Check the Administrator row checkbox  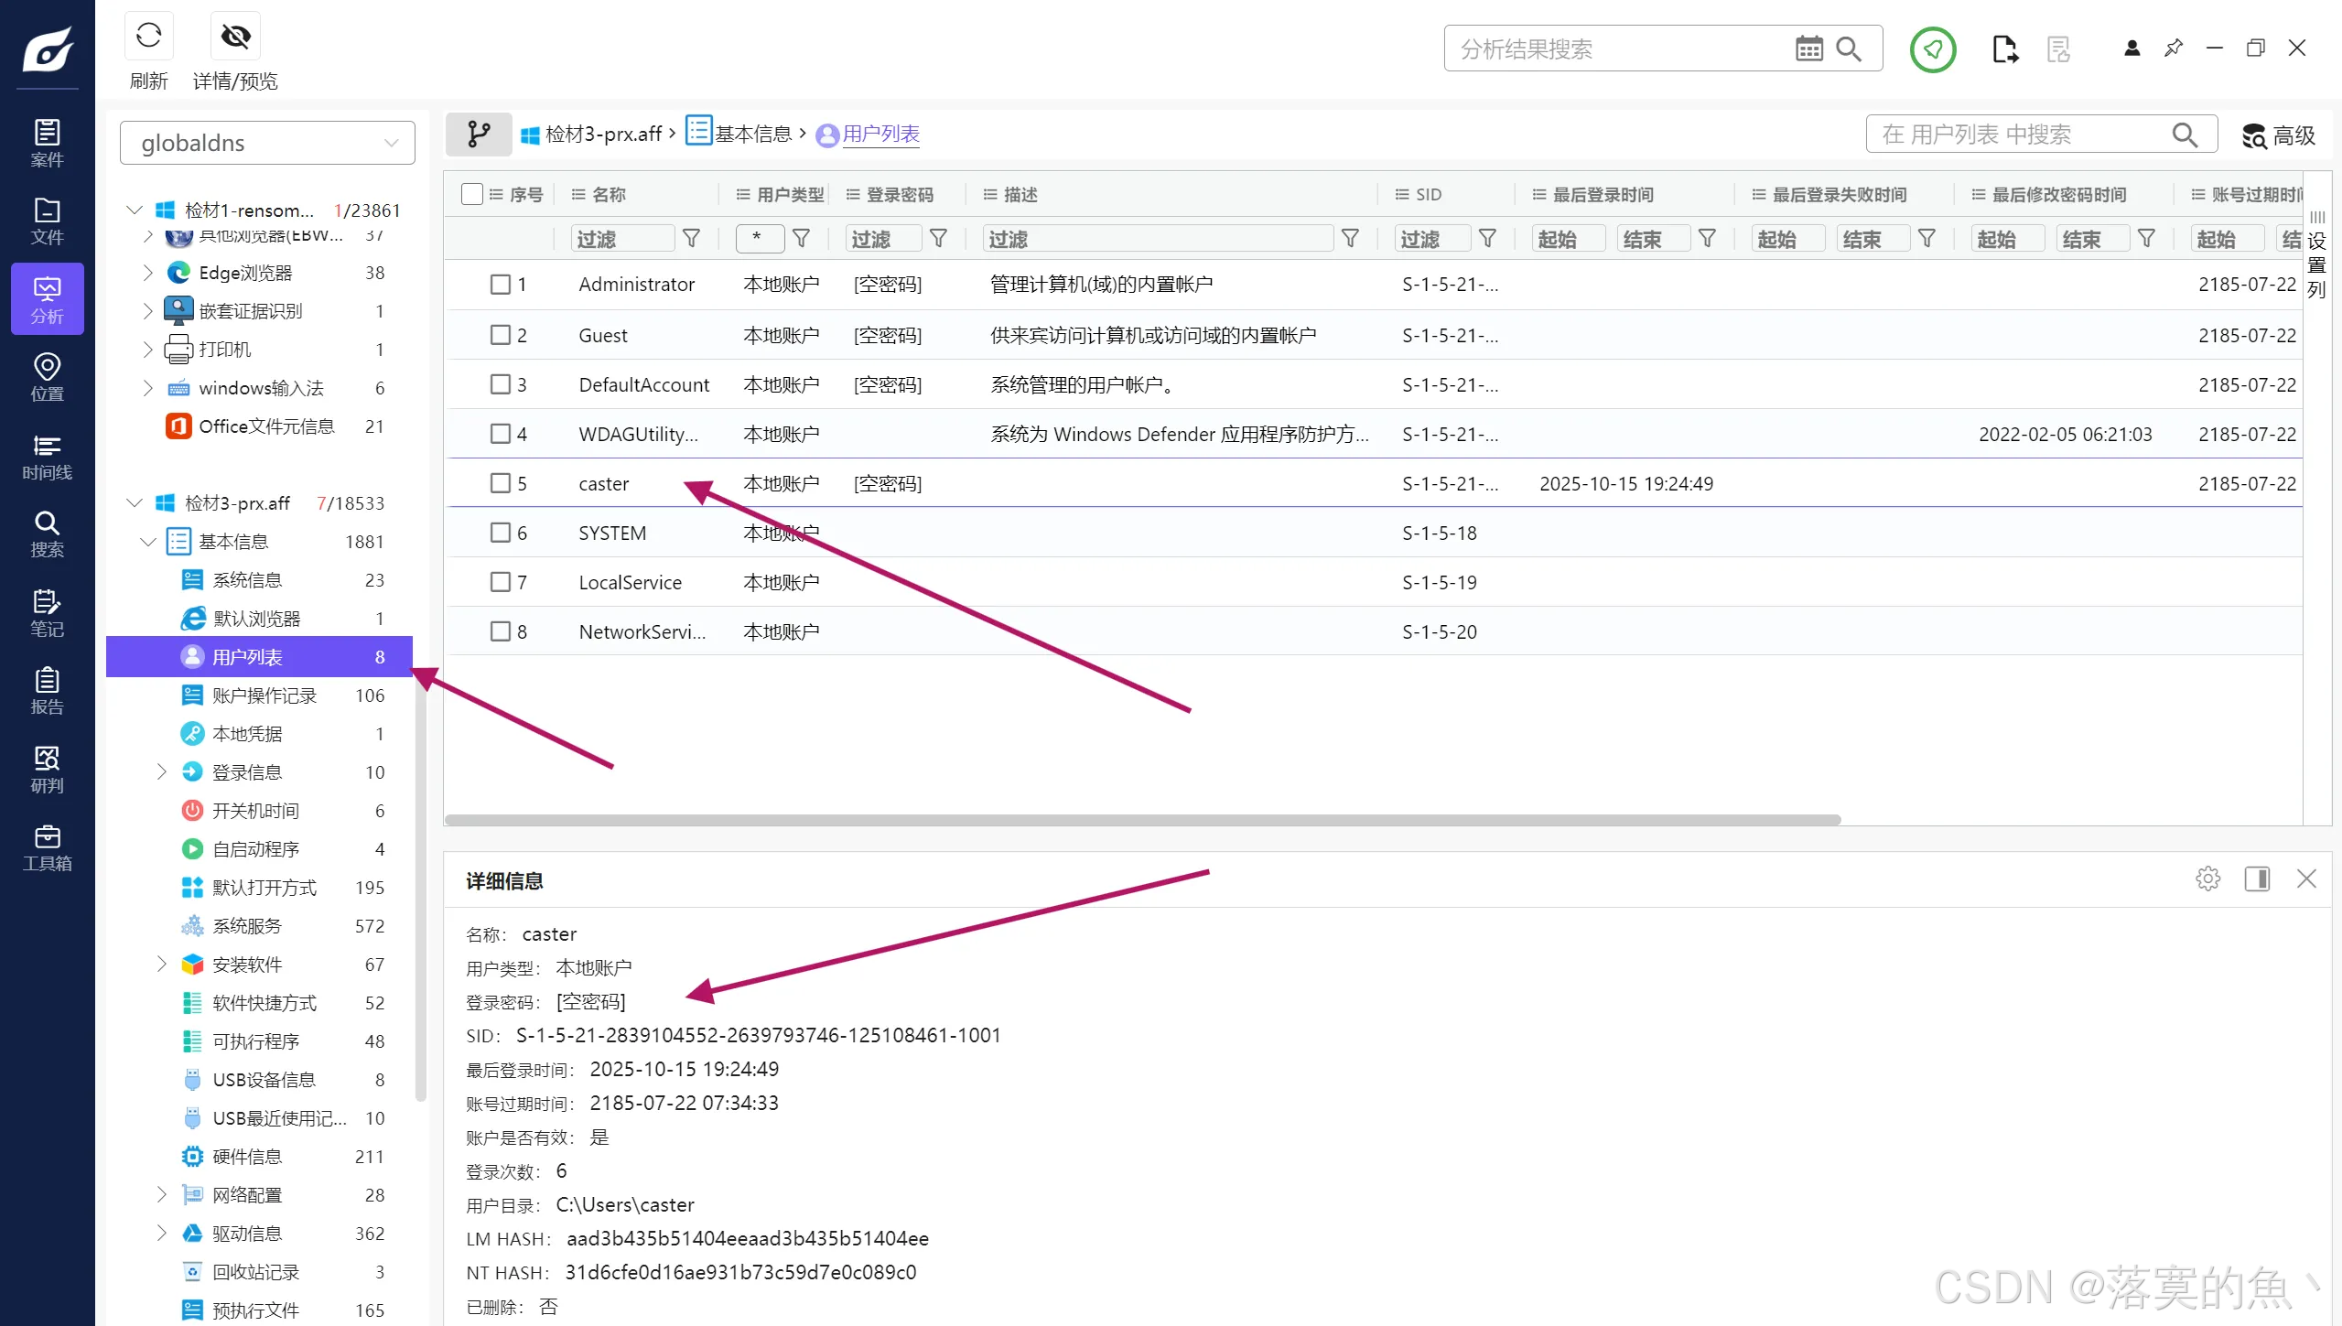tap(500, 285)
